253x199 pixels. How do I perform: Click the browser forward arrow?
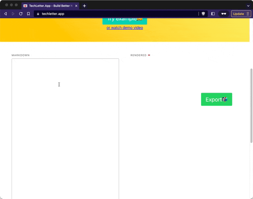(13, 14)
